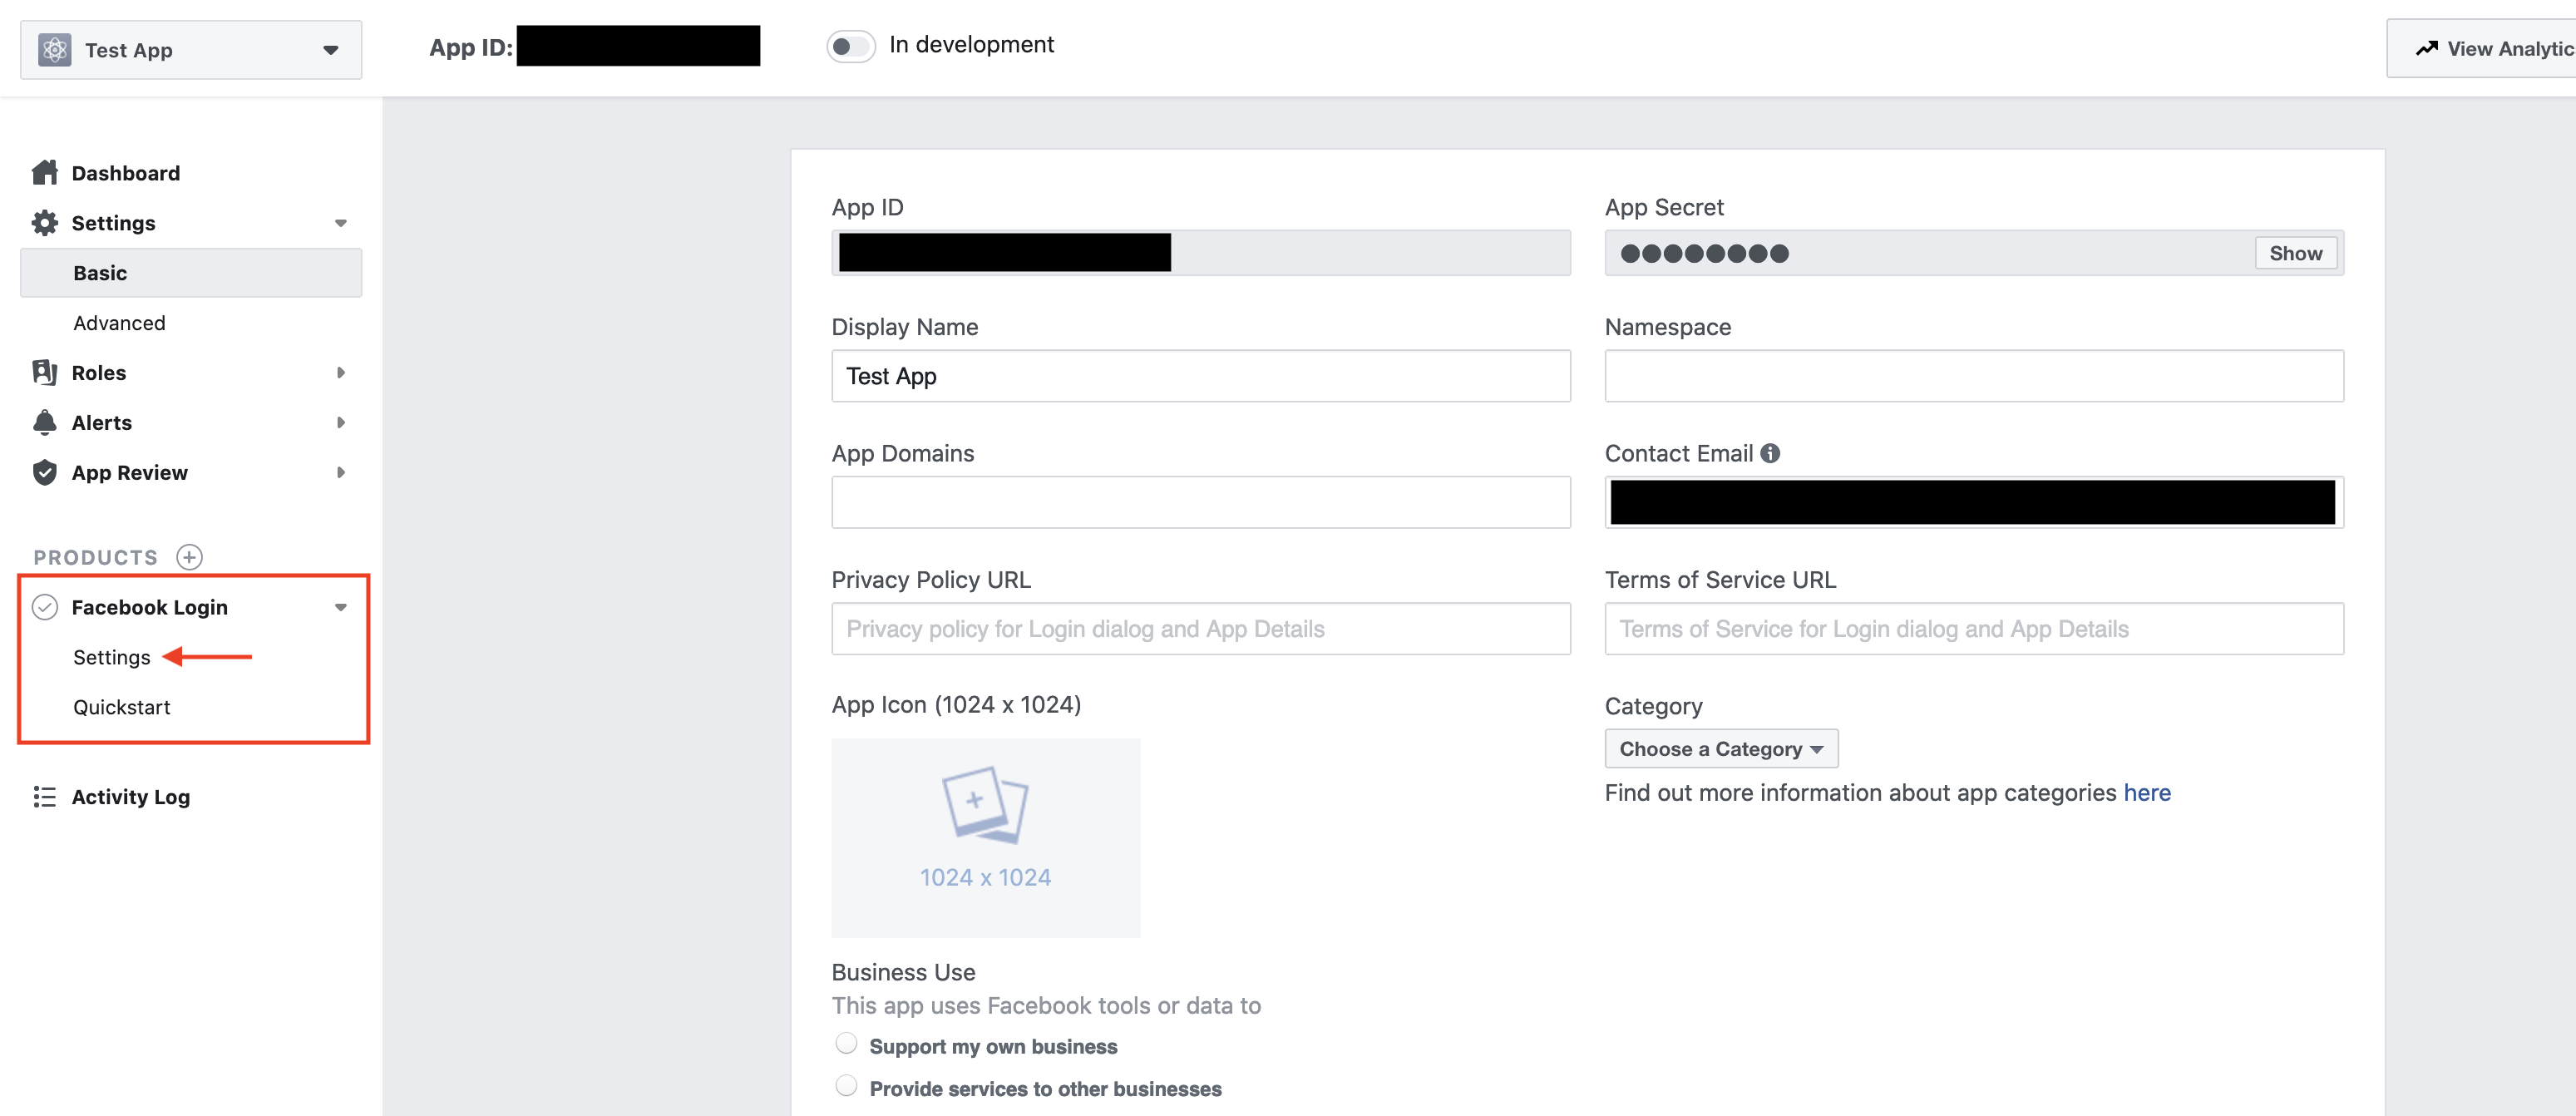Expand the Roles section arrow
2576x1116 pixels.
341,372
